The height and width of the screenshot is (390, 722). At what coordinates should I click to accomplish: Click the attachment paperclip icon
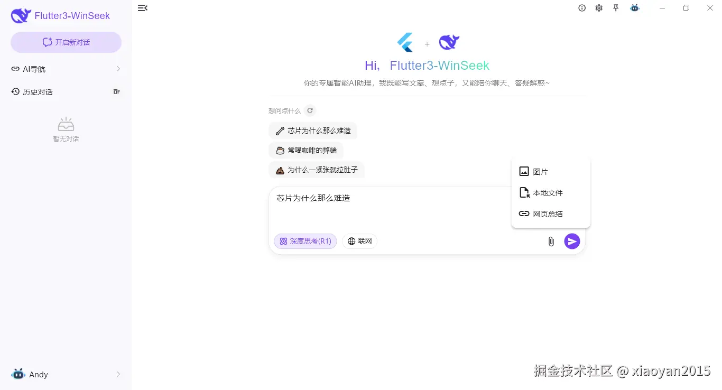pos(551,241)
